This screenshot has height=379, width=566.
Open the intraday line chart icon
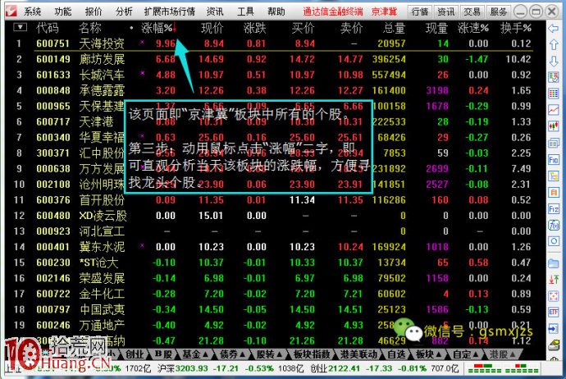click(x=554, y=110)
